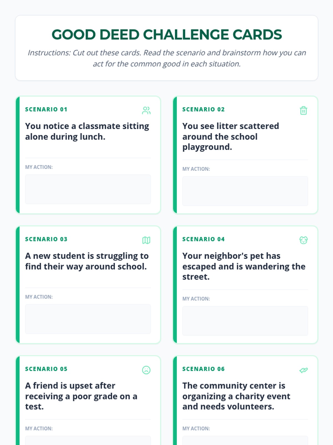Click the 'new student is struggling' scenario text
Image resolution: width=333 pixels, height=445 pixels.
[x=87, y=261]
